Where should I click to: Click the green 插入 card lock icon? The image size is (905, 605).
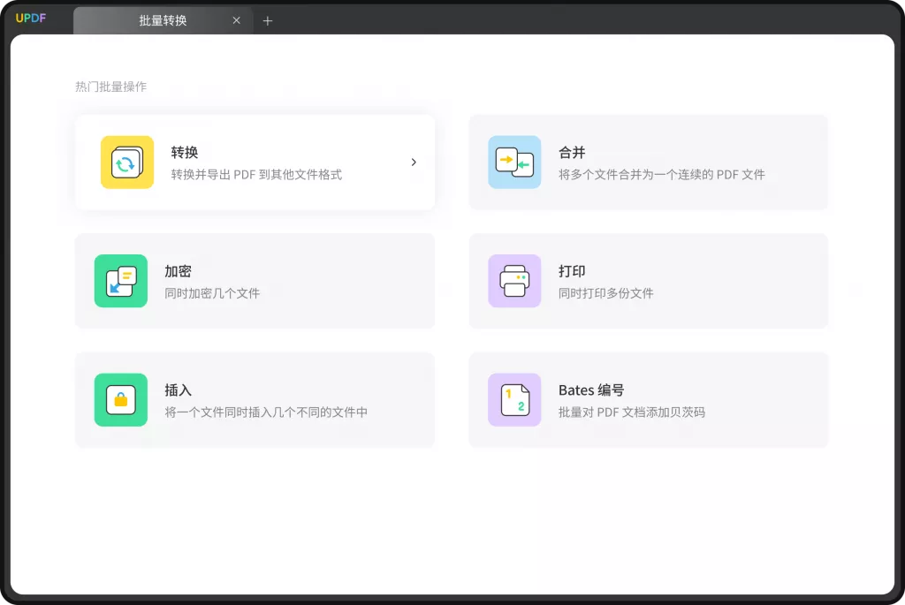coord(120,400)
